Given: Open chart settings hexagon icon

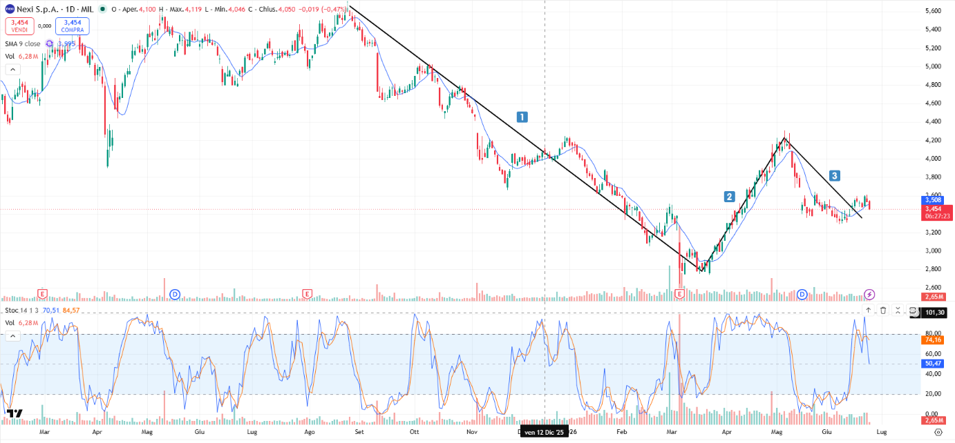Looking at the screenshot, I should 938,432.
